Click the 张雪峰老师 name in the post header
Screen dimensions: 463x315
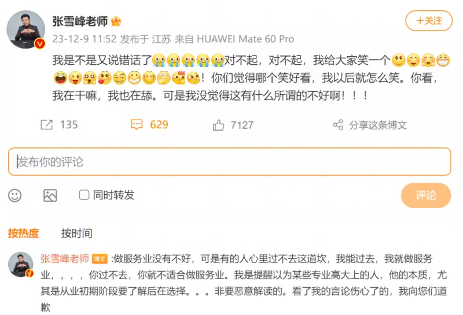80,21
